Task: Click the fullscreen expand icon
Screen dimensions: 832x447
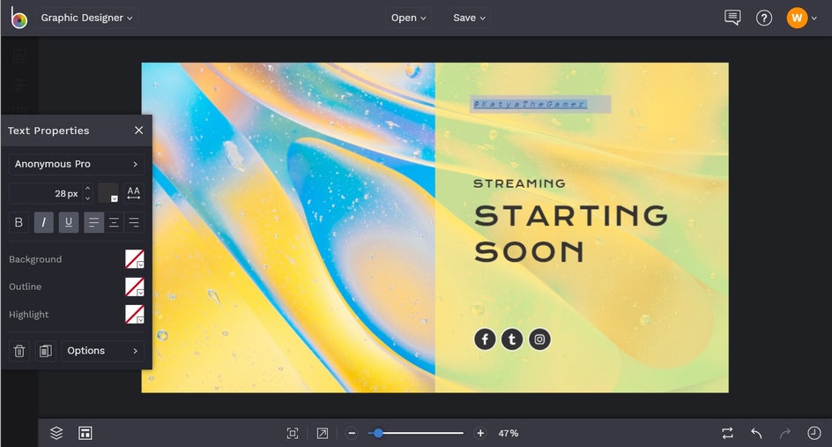Action: (x=322, y=433)
